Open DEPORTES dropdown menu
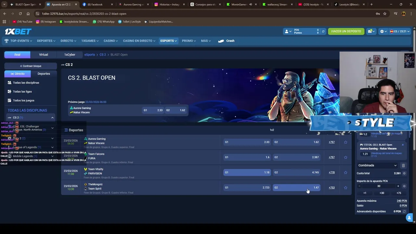Image resolution: width=416 pixels, height=234 pixels. (46, 41)
